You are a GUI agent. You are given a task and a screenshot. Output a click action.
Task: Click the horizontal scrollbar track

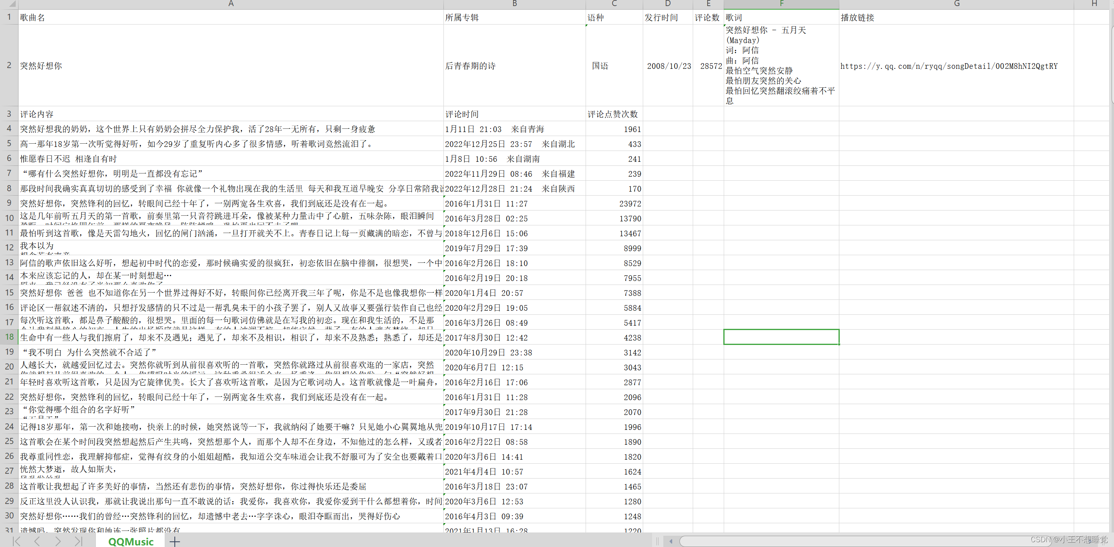click(865, 541)
